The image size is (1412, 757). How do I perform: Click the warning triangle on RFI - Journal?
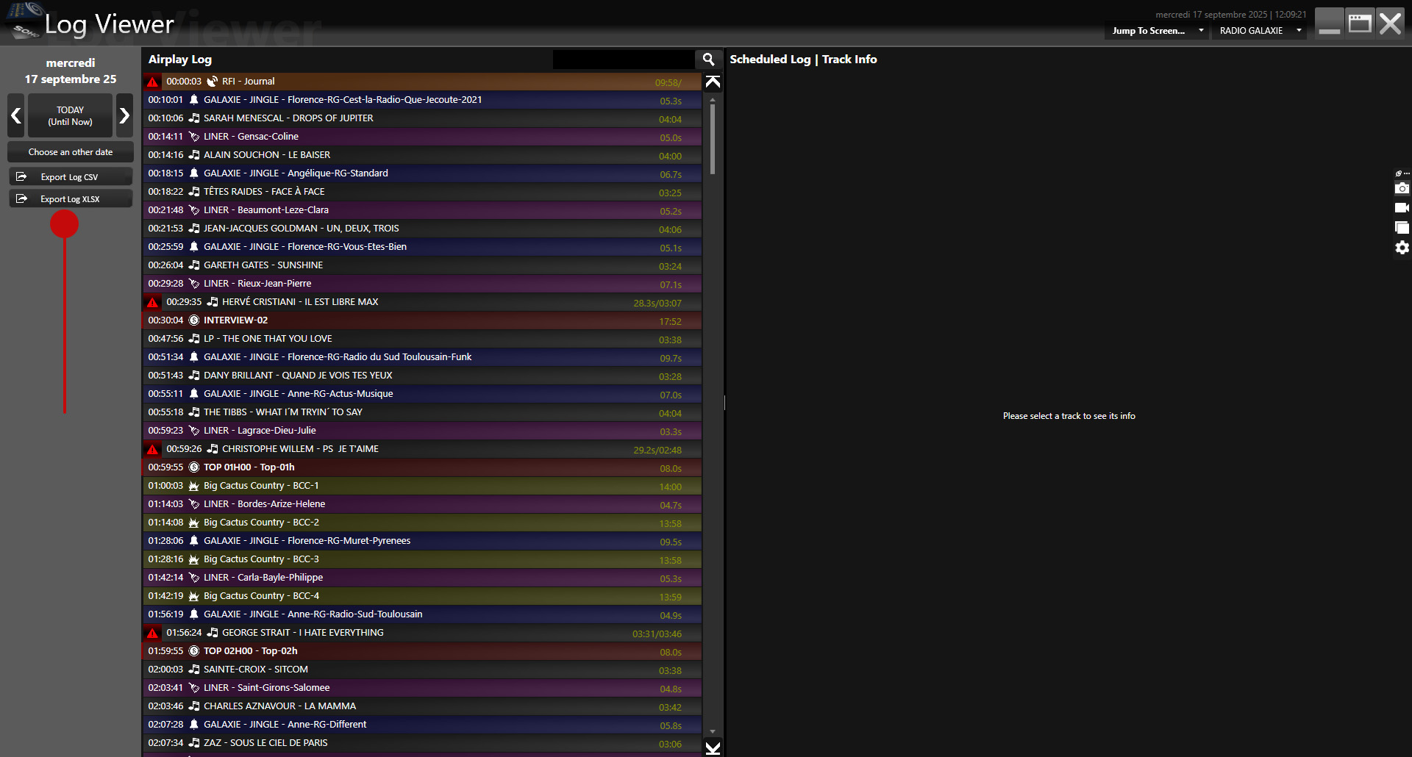click(153, 82)
